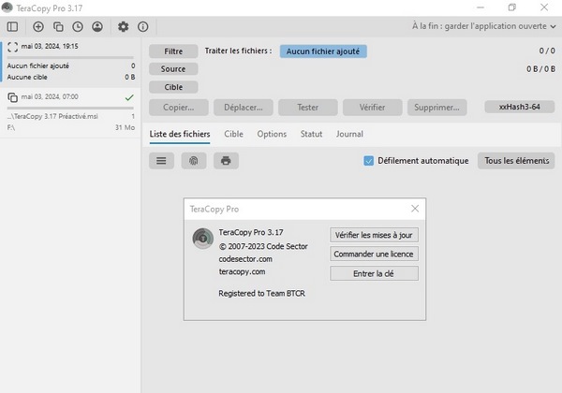Toggle the sidebar panel icon
562x393 pixels.
12,26
